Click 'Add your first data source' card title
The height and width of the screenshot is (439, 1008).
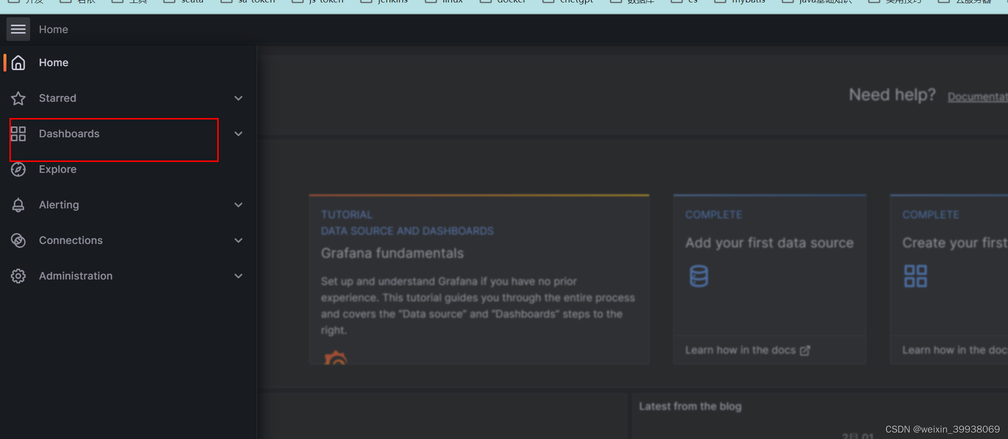click(769, 243)
